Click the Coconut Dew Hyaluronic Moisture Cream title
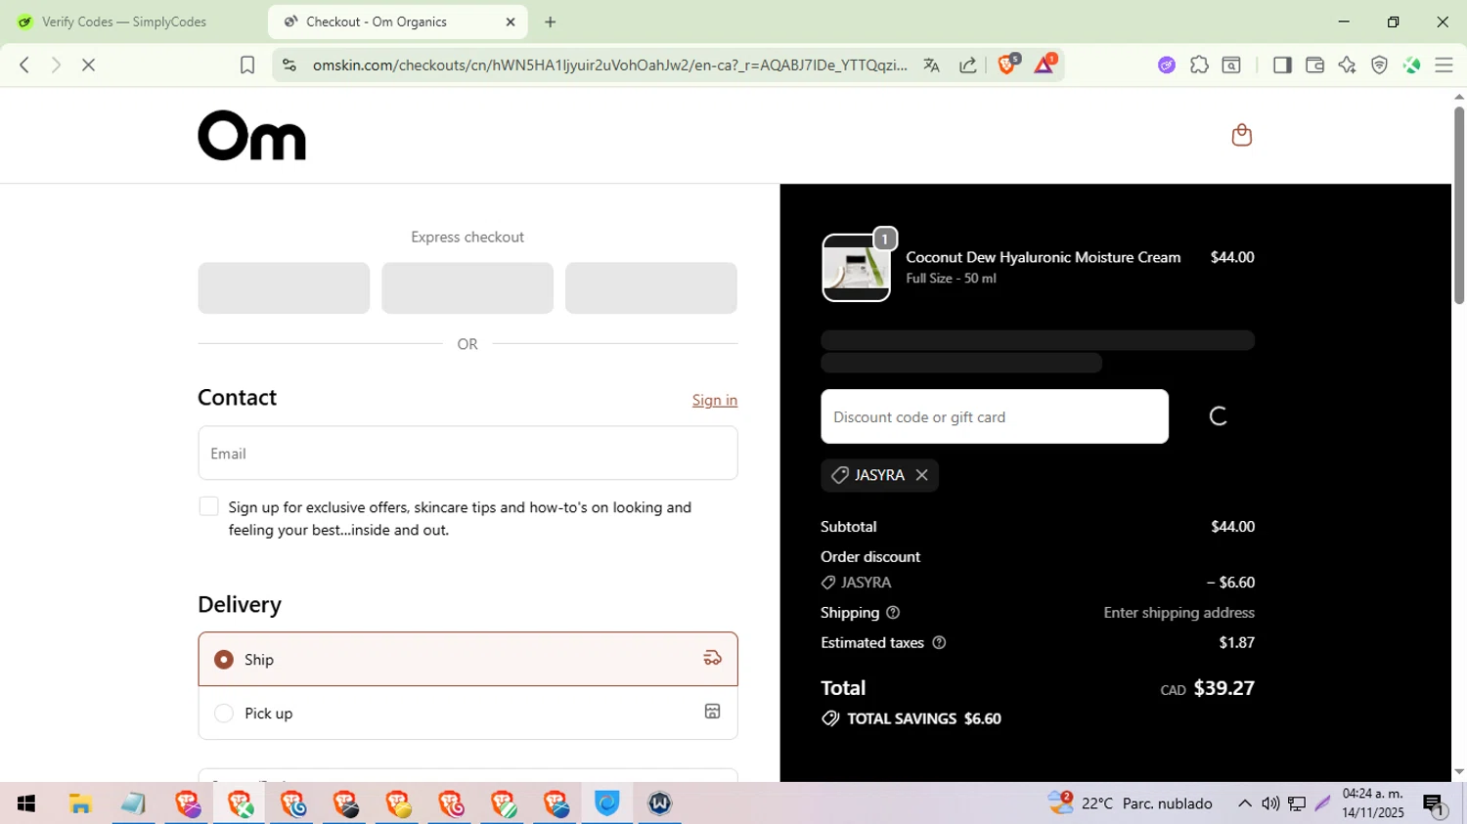The image size is (1467, 824). [x=1044, y=257]
